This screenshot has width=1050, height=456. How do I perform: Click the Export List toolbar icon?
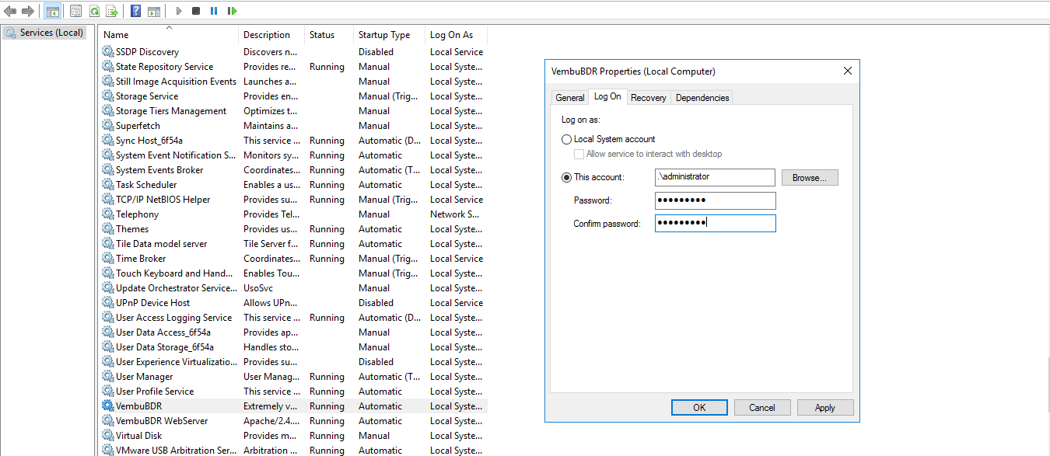pos(112,11)
